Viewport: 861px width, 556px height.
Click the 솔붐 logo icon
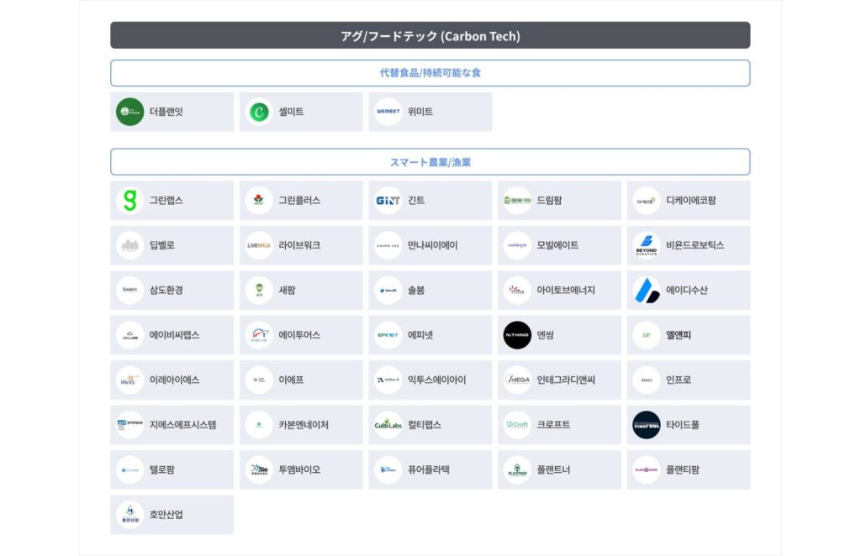click(388, 290)
